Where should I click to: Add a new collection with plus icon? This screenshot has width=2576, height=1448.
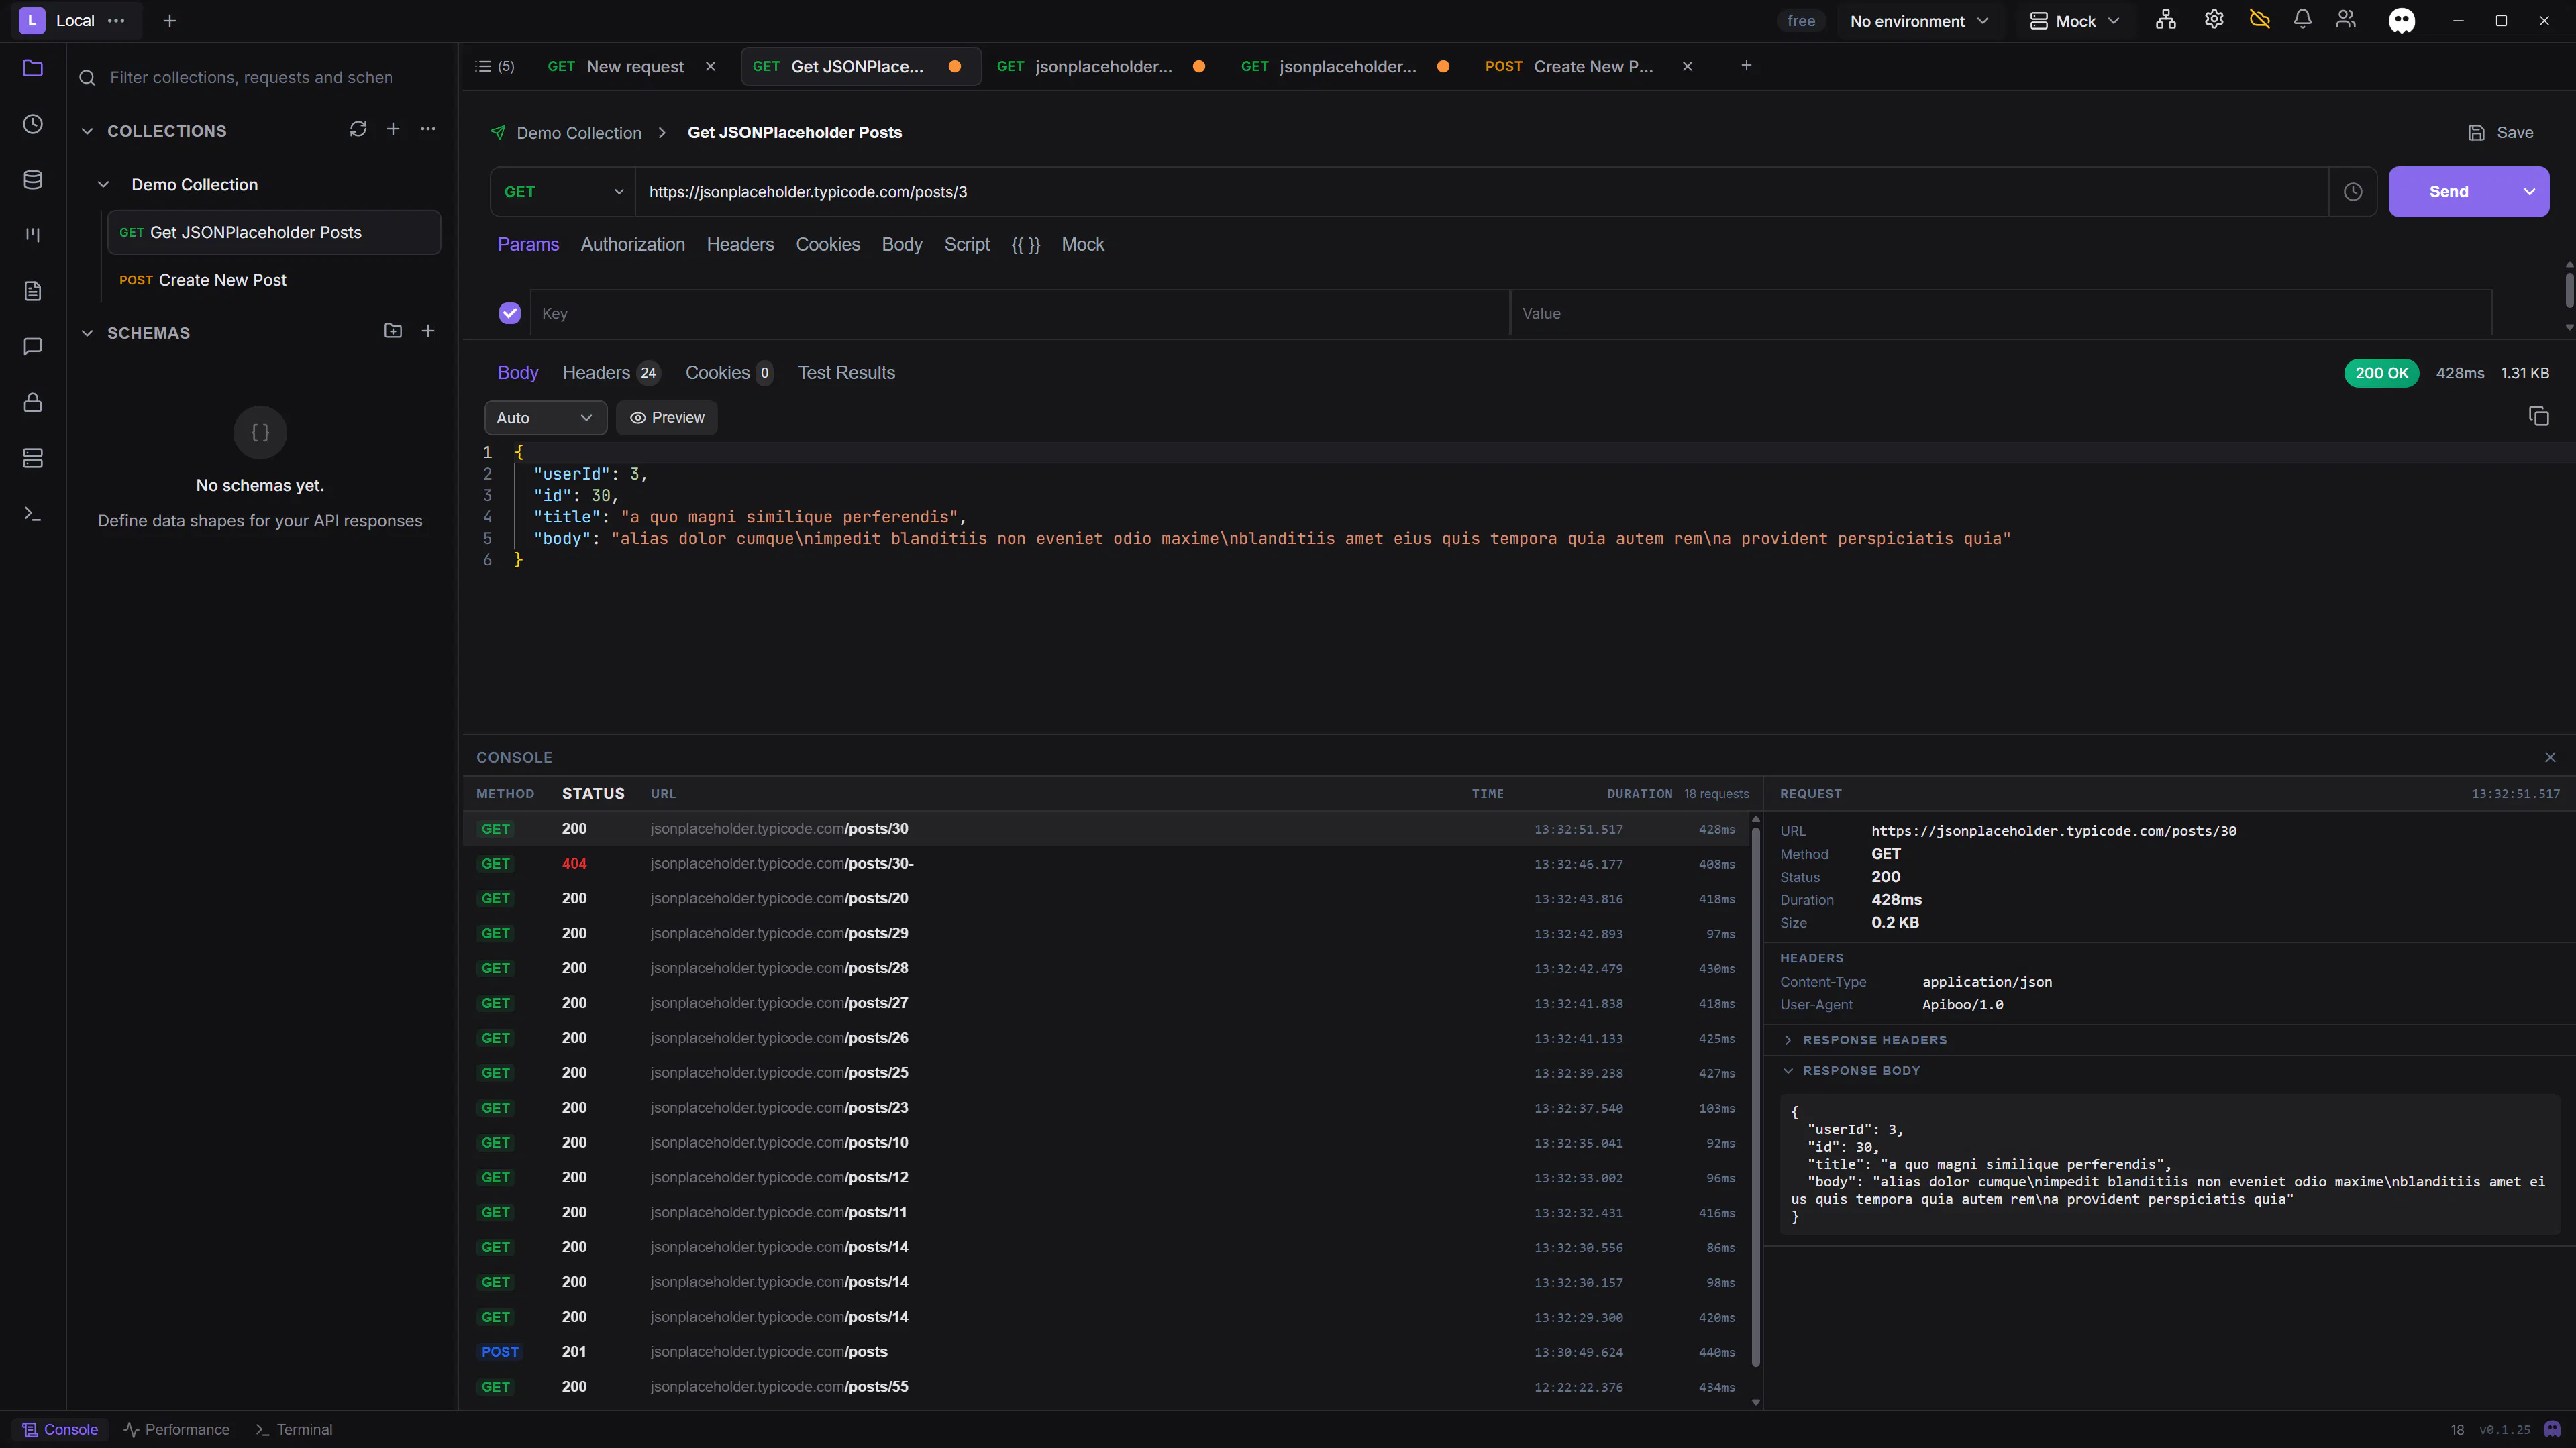pyautogui.click(x=393, y=130)
